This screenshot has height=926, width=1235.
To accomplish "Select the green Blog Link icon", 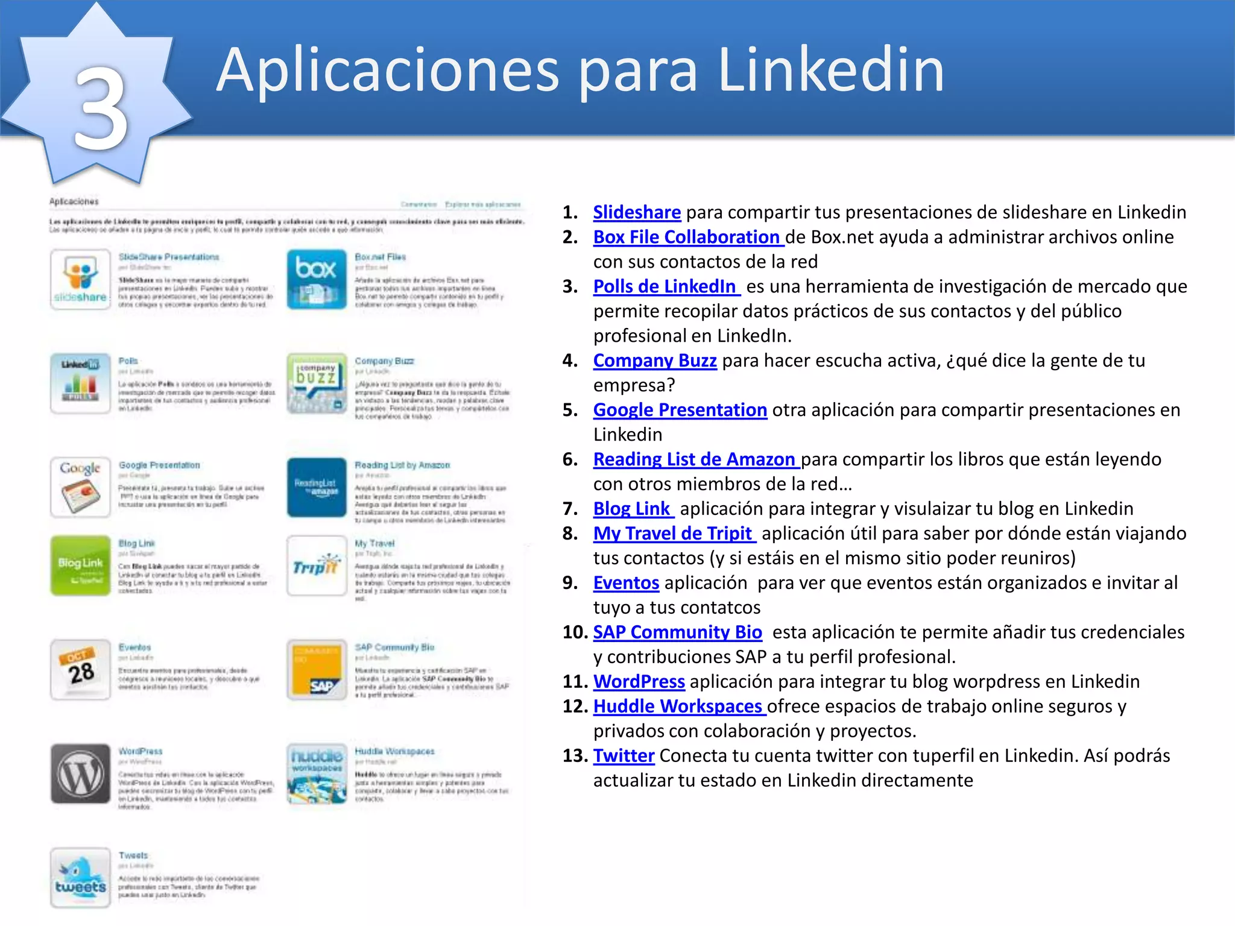I will [x=80, y=565].
